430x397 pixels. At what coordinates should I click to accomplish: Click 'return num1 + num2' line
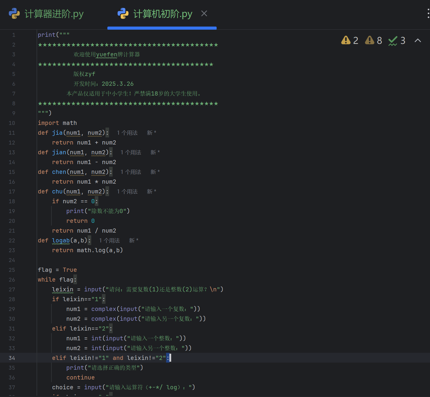coord(84,142)
